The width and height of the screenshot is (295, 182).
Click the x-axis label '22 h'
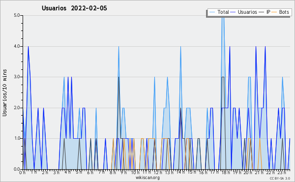(271, 173)
